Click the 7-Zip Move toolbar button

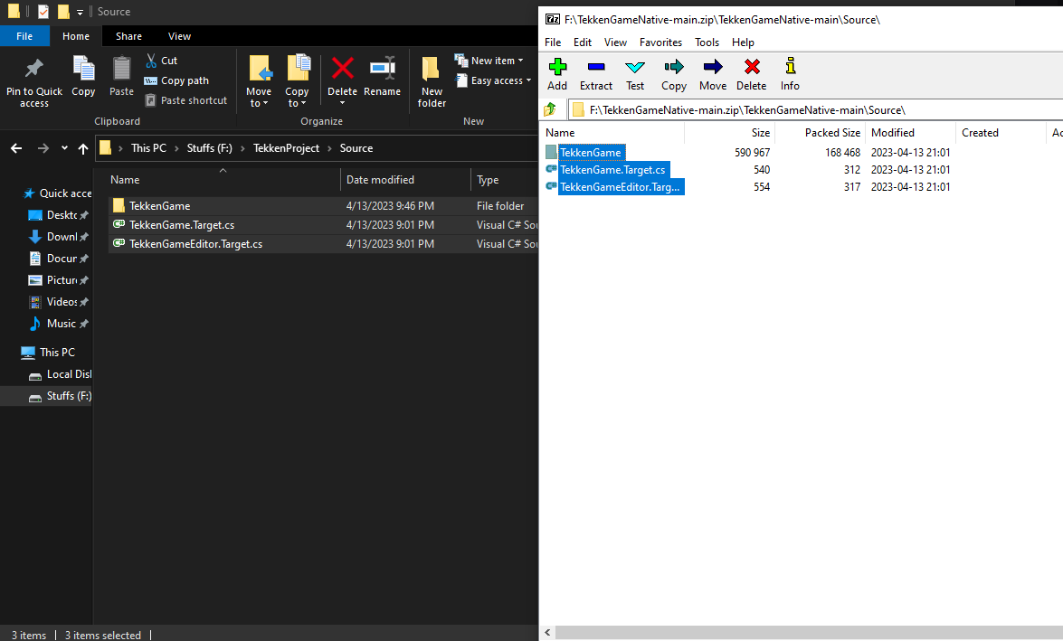tap(713, 74)
